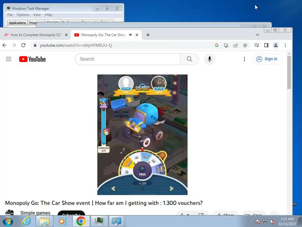Open Chrome three-dot menu
Screen dimensions: 302x227
tap(285, 45)
